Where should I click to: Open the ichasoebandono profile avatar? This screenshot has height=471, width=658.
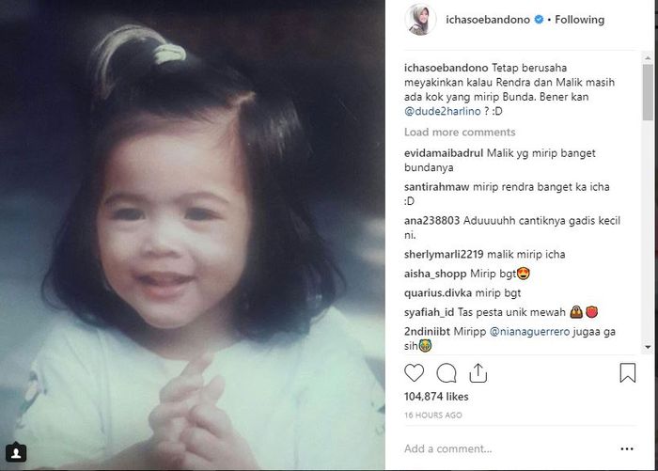[x=420, y=20]
